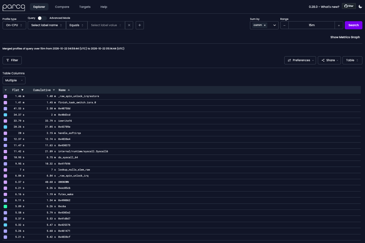
Task: Open GitHub Star button
Action: click(x=349, y=6)
